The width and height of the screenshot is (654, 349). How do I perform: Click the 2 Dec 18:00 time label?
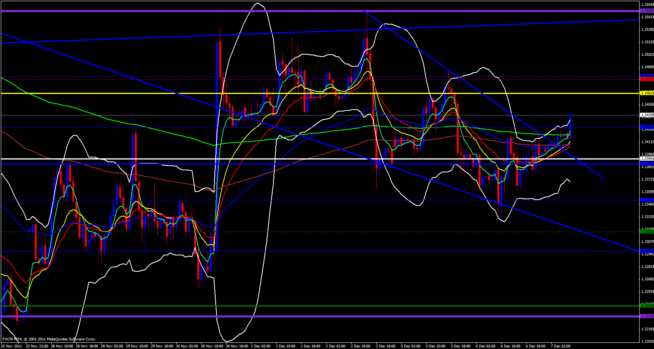pyautogui.click(x=385, y=346)
